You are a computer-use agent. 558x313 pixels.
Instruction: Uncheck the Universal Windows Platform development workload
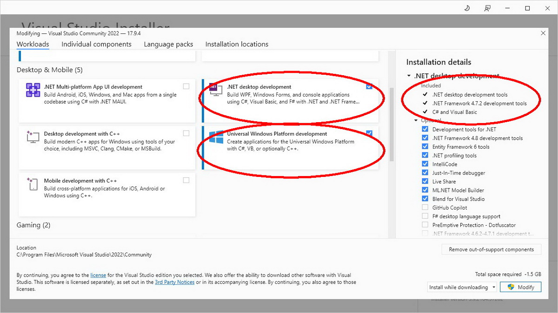(369, 133)
